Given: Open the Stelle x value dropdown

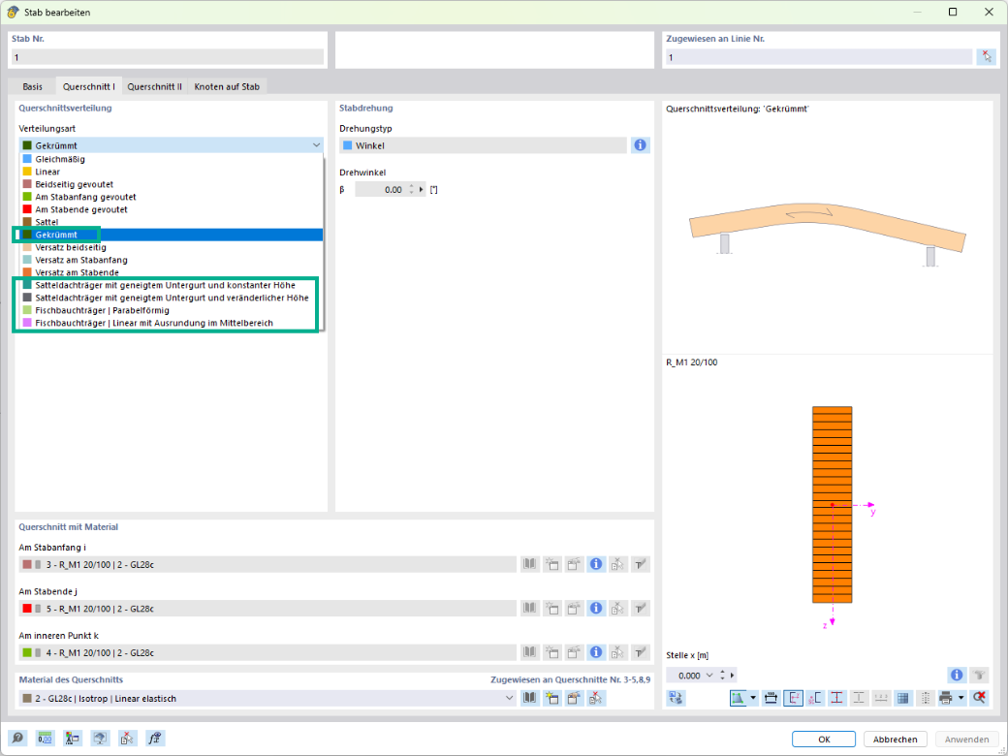Looking at the screenshot, I should click(709, 675).
